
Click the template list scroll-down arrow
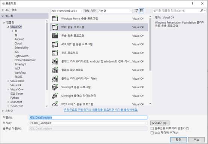150,104
